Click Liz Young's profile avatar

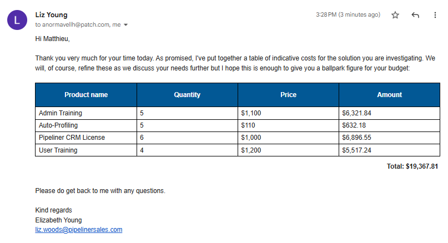pyautogui.click(x=17, y=21)
